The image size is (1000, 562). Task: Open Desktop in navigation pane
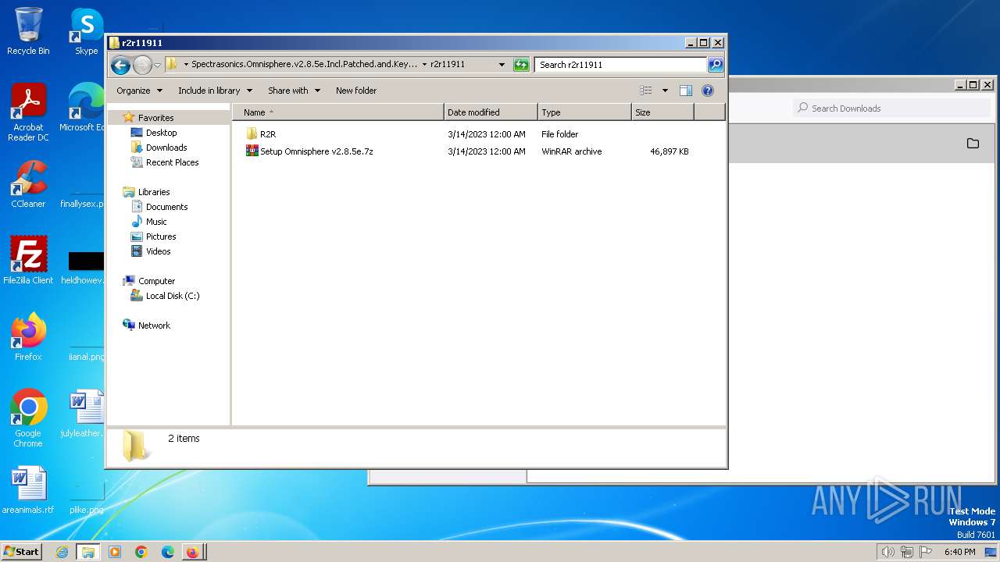click(x=161, y=133)
